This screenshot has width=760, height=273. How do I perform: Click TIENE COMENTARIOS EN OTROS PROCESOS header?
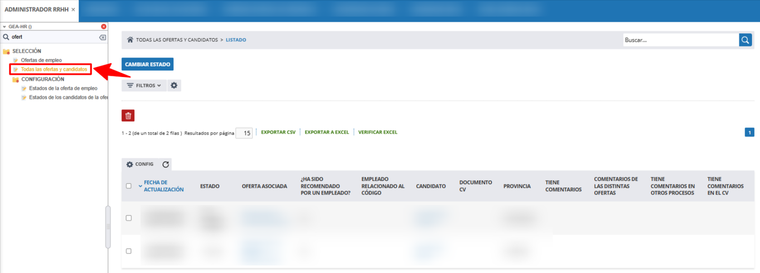tap(673, 186)
